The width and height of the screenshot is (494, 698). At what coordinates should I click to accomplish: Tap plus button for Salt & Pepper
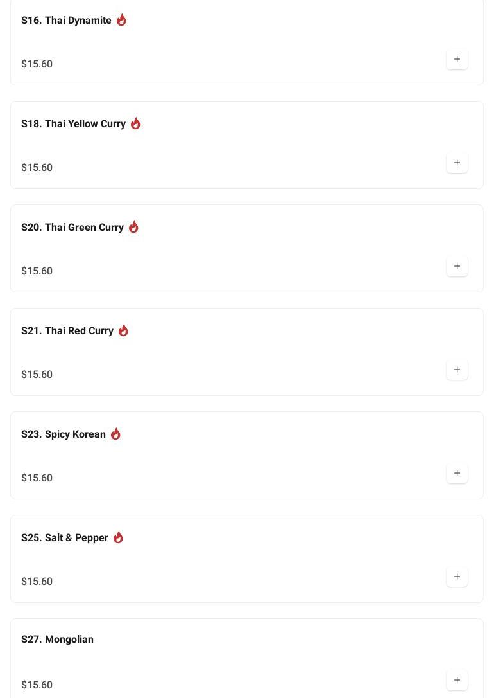tap(457, 577)
